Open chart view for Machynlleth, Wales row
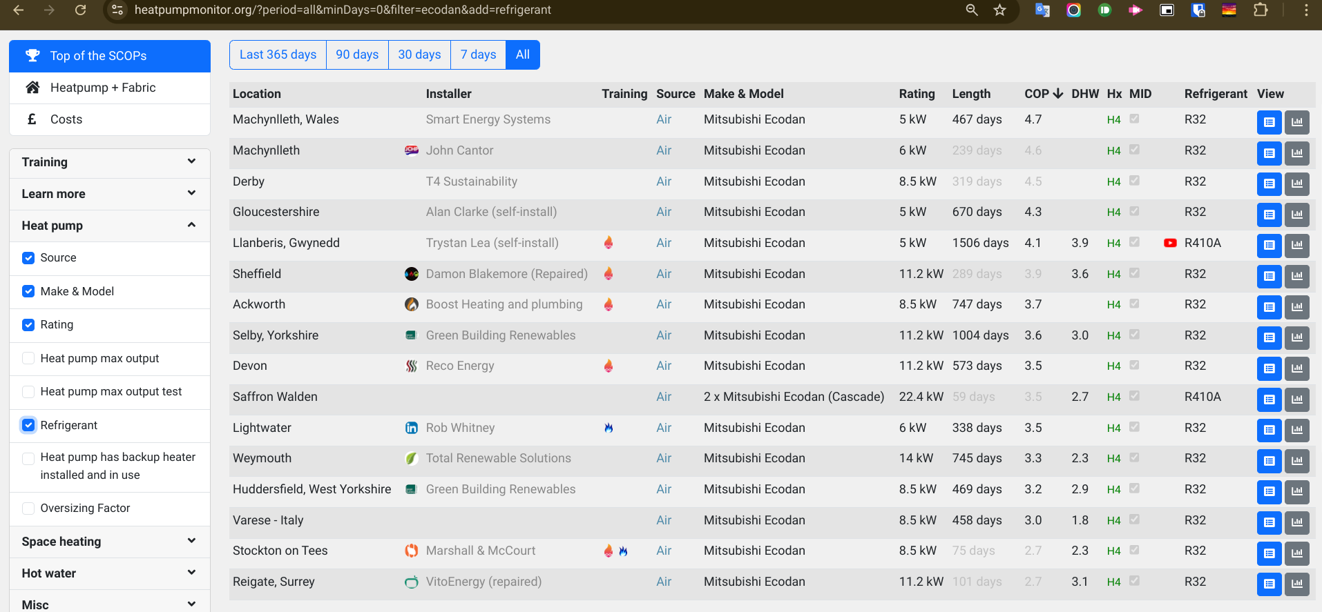 tap(1296, 122)
